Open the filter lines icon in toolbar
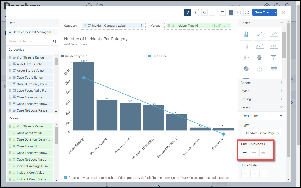The width and height of the screenshot is (301, 188). click(x=222, y=12)
